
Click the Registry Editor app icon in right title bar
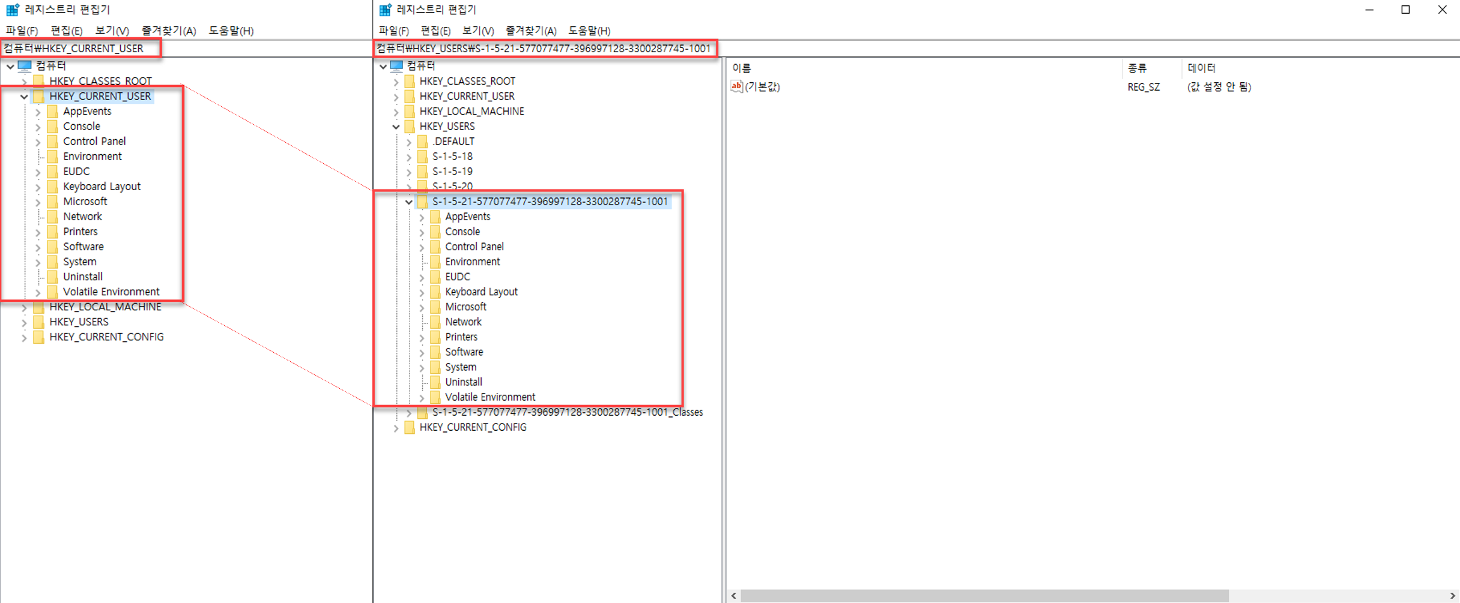click(x=385, y=10)
